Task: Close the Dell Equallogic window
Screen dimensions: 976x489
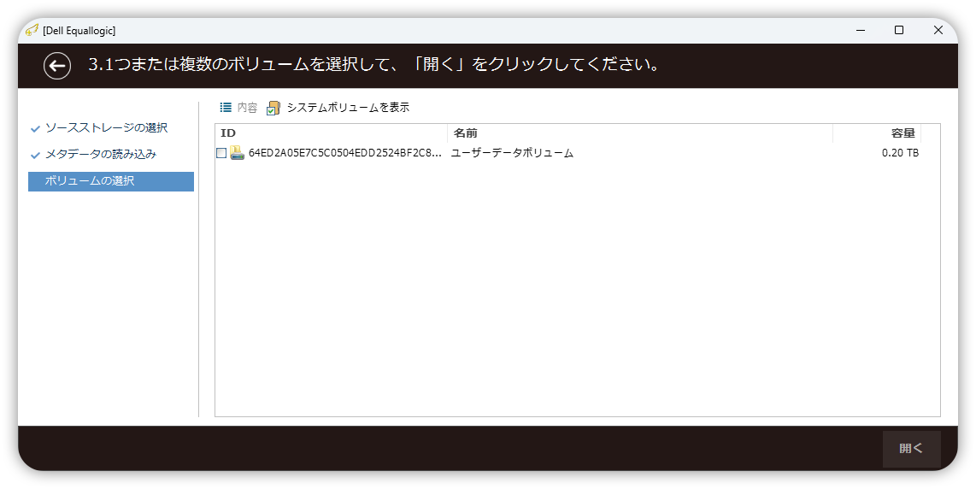Action: click(x=938, y=30)
